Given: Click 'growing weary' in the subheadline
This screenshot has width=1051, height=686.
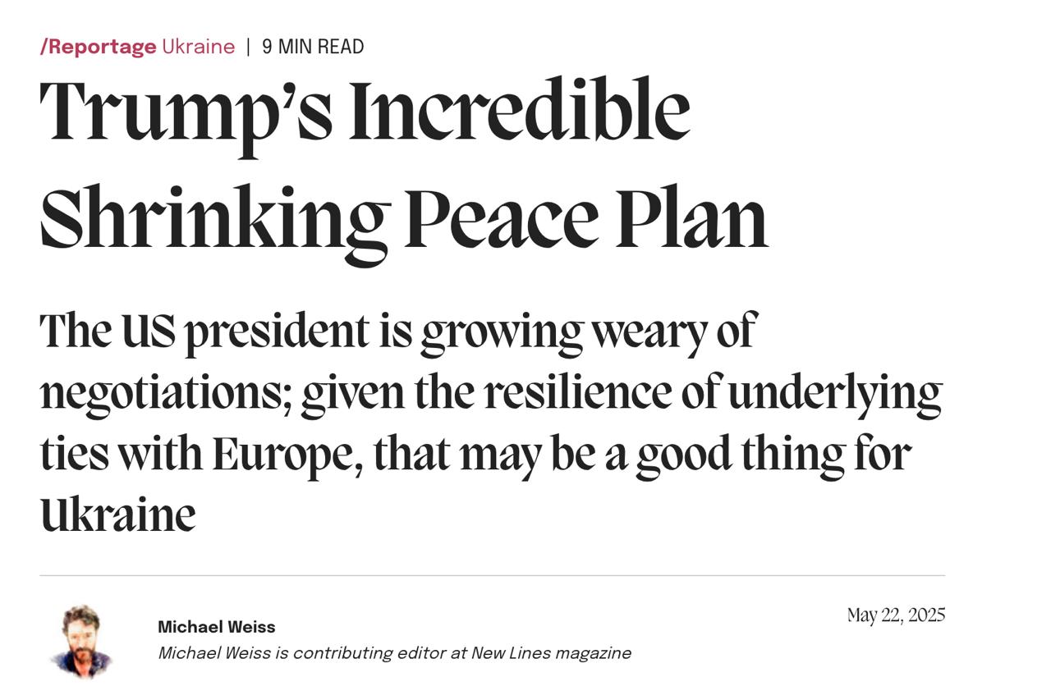Looking at the screenshot, I should pyautogui.click(x=562, y=332).
